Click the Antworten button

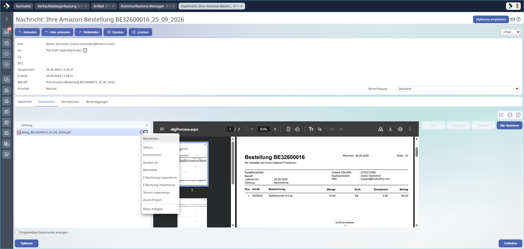click(x=27, y=32)
